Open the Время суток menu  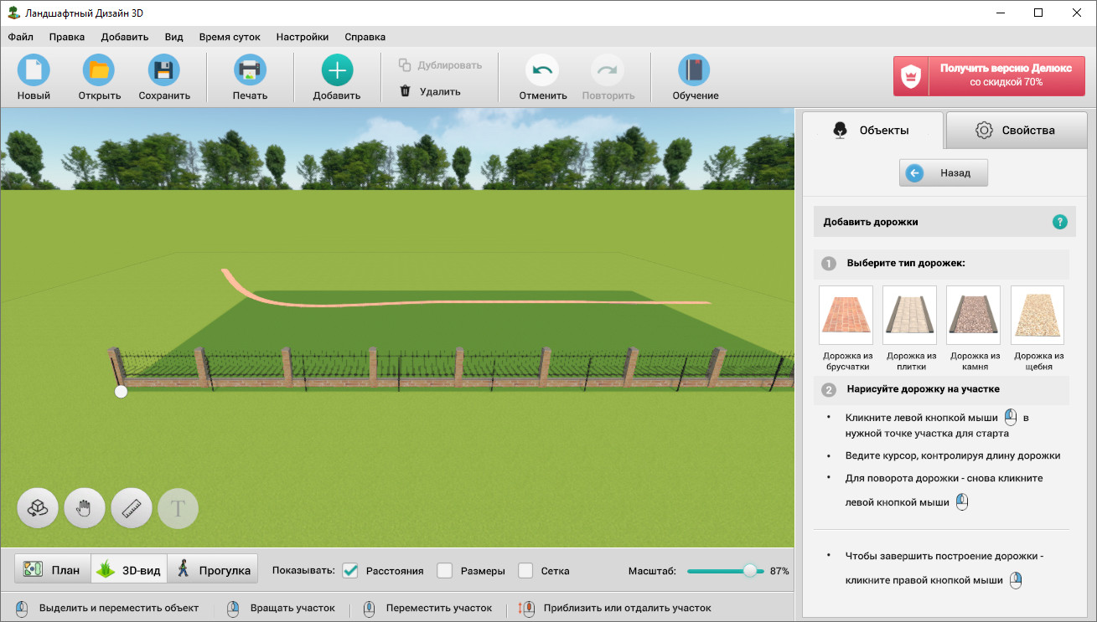click(230, 37)
